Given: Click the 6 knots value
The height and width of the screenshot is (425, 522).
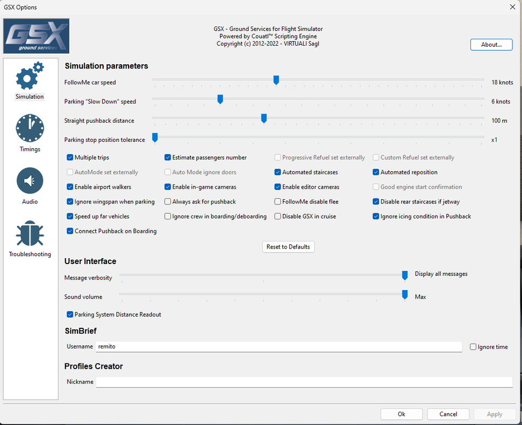Looking at the screenshot, I should pos(501,101).
